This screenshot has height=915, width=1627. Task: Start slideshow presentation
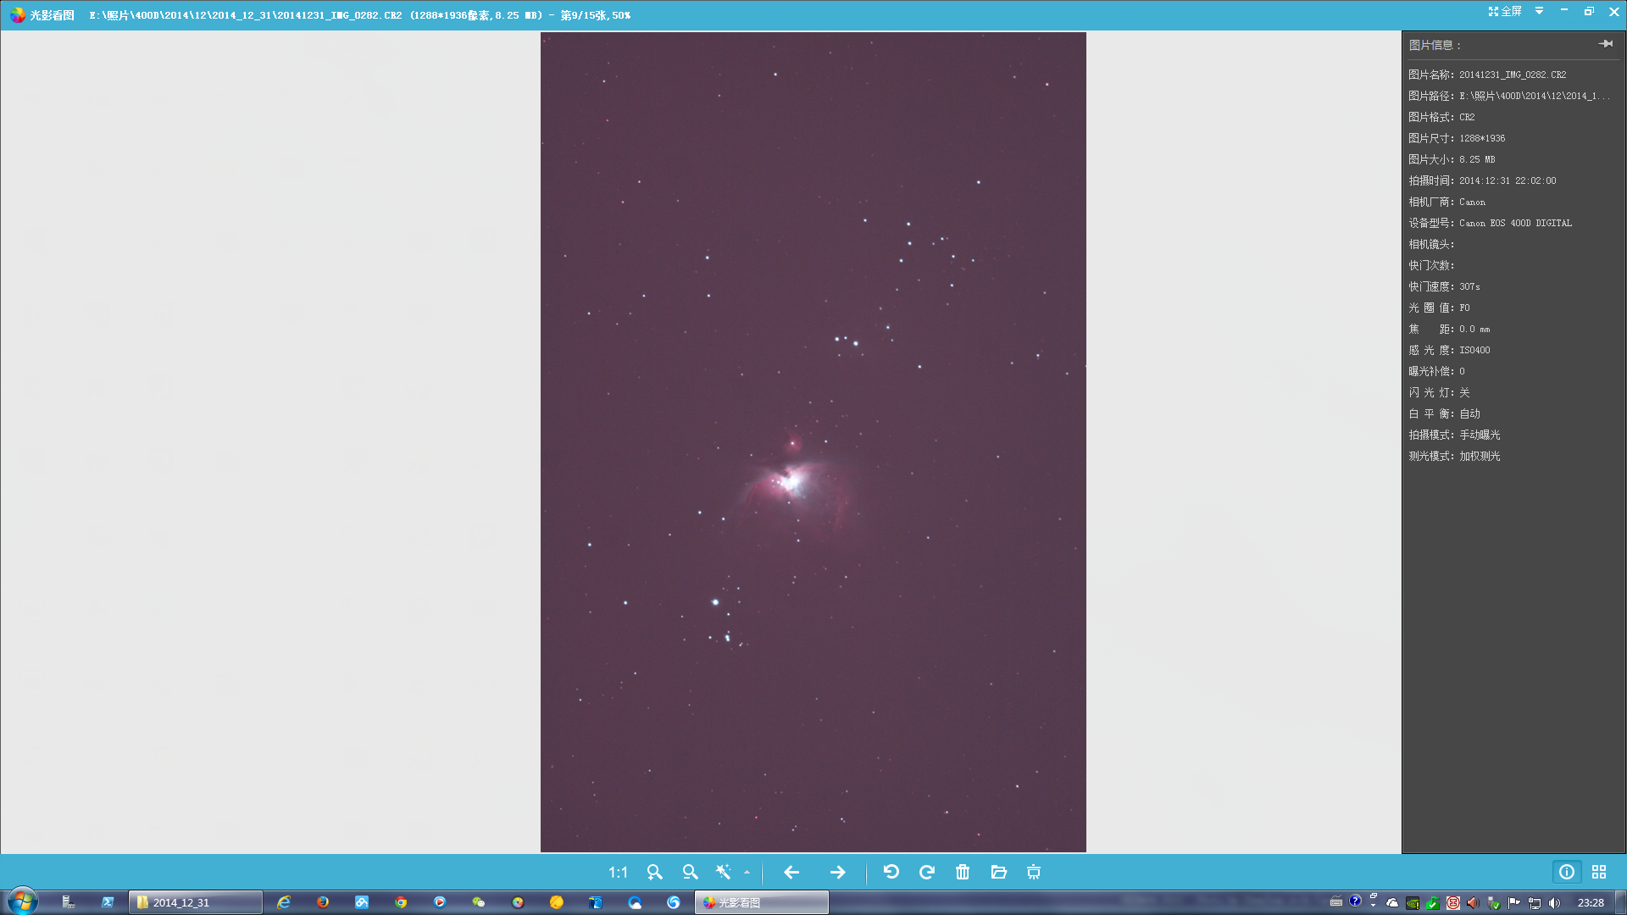tap(1034, 872)
